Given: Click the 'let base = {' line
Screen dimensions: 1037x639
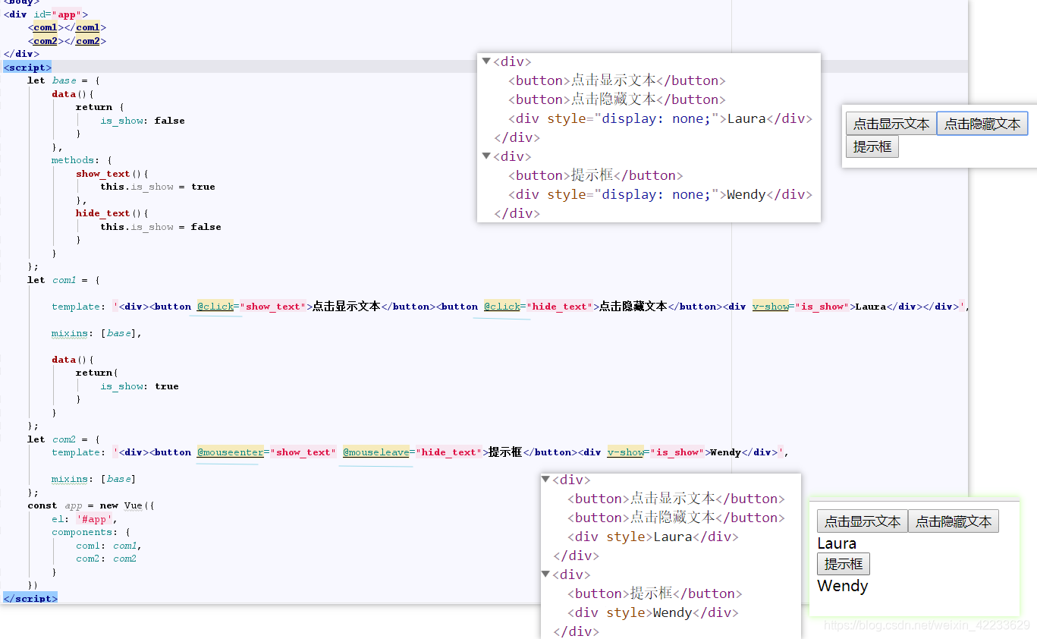Looking at the screenshot, I should [64, 80].
